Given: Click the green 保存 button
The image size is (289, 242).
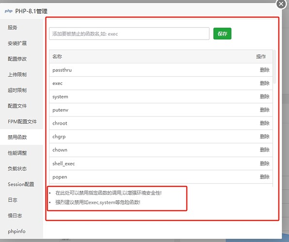Looking at the screenshot, I should [222, 33].
